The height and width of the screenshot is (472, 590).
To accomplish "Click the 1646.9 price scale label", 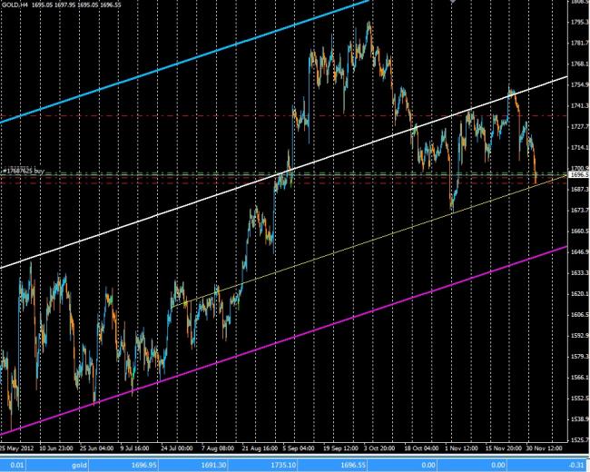I will [x=579, y=251].
